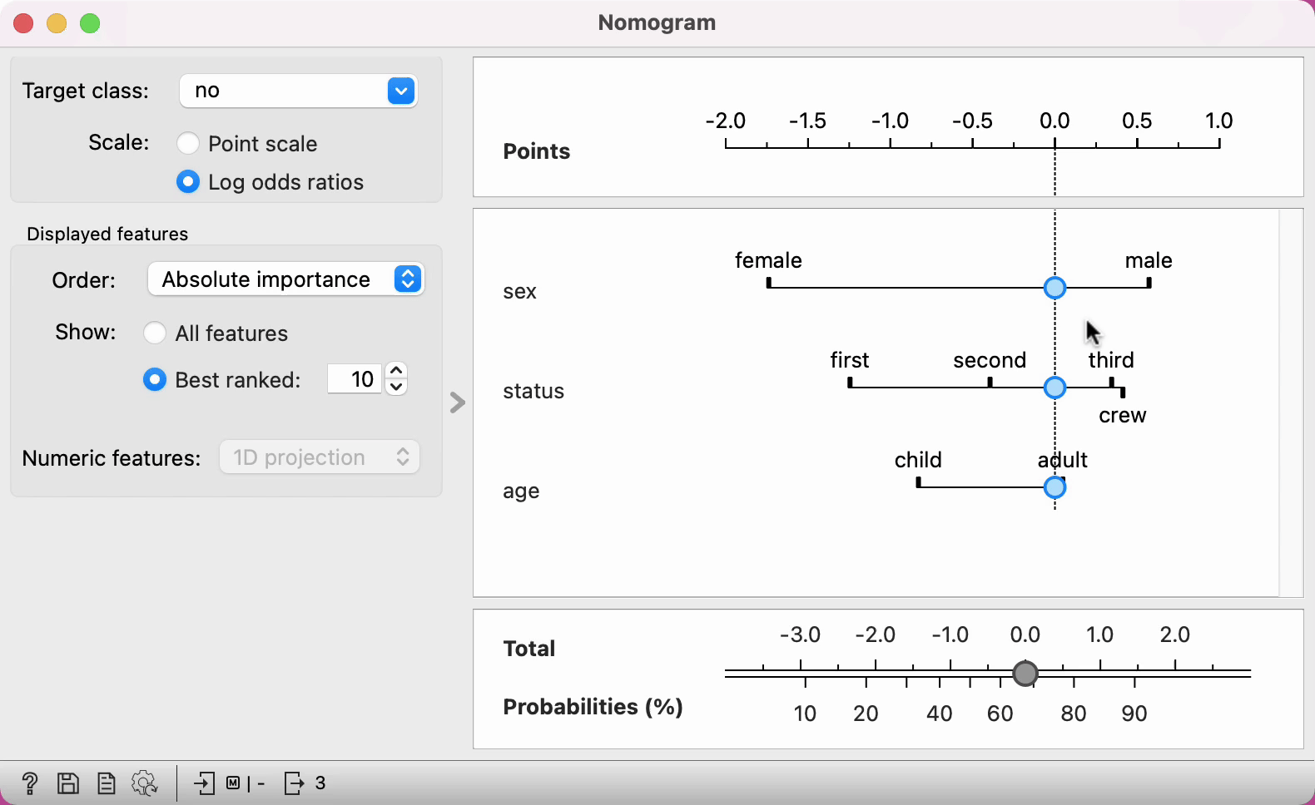
Task: Decrease Best ranked count with down arrow
Action: pos(397,388)
